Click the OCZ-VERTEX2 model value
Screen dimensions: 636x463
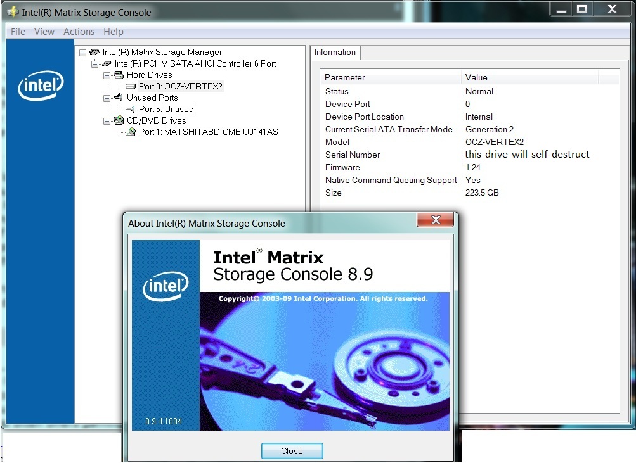(x=495, y=142)
